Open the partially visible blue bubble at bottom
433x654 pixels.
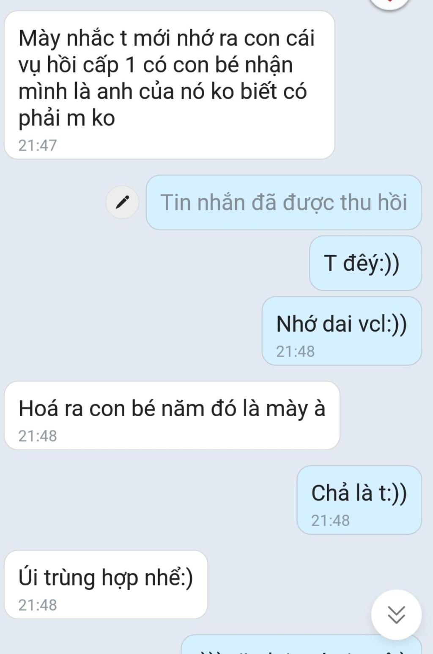click(301, 644)
